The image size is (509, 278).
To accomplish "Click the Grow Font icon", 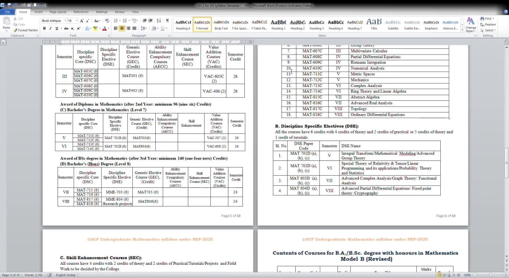I will pyautogui.click(x=82, y=21).
